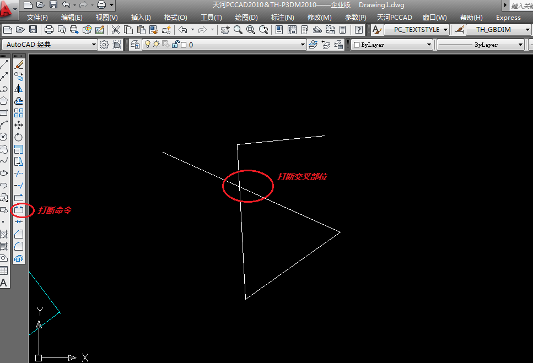Open the TH_GBDIM dimension style dropdown
The width and height of the screenshot is (533, 363).
click(x=494, y=30)
